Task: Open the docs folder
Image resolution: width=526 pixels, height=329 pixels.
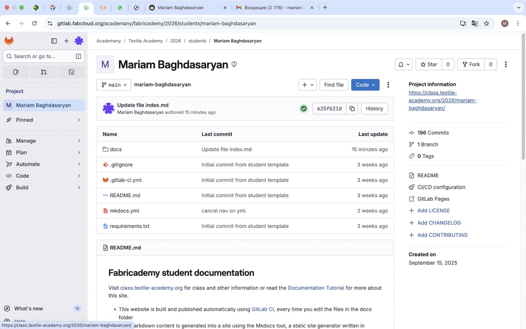Action: click(115, 149)
